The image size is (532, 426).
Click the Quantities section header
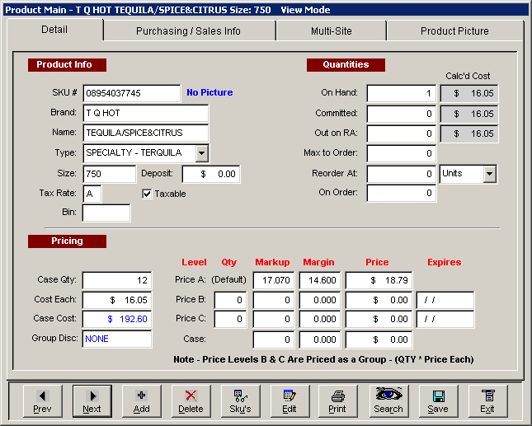point(346,65)
